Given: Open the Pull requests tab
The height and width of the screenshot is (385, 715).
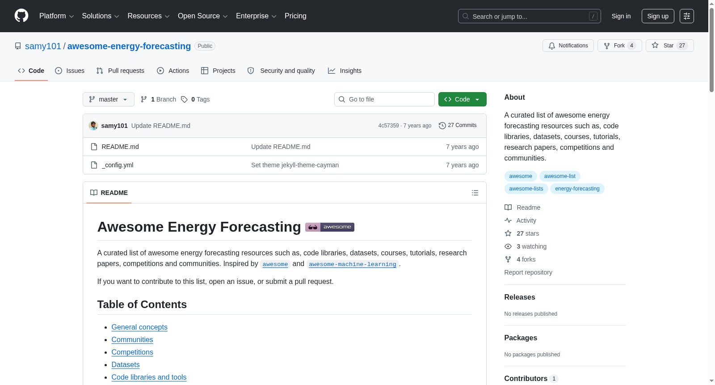Looking at the screenshot, I should click(x=120, y=71).
